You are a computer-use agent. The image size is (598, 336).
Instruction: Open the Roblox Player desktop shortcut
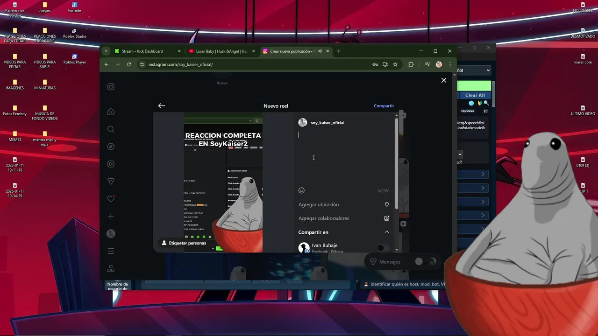[x=75, y=59]
